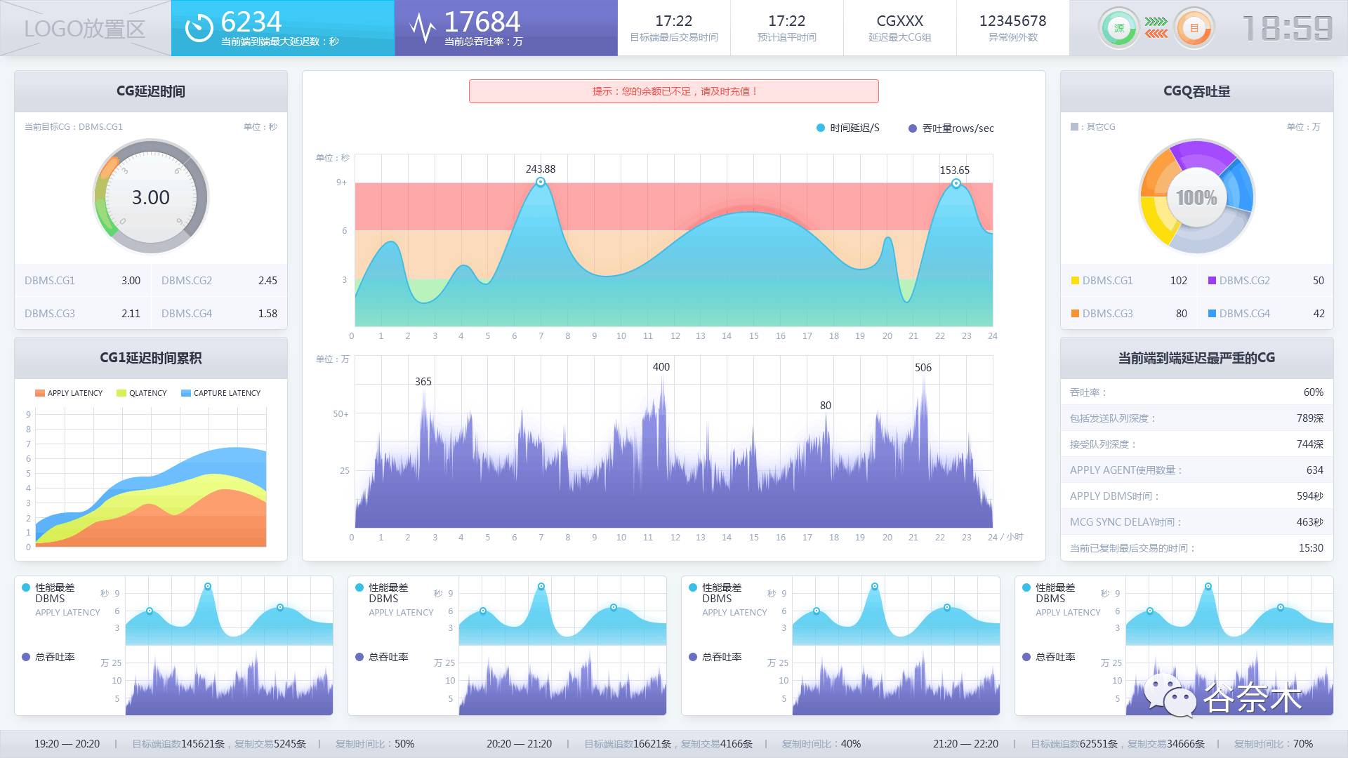Screen dimensions: 1348x758
Task: Click 复制时间比 50% in status bar
Action: [375, 744]
